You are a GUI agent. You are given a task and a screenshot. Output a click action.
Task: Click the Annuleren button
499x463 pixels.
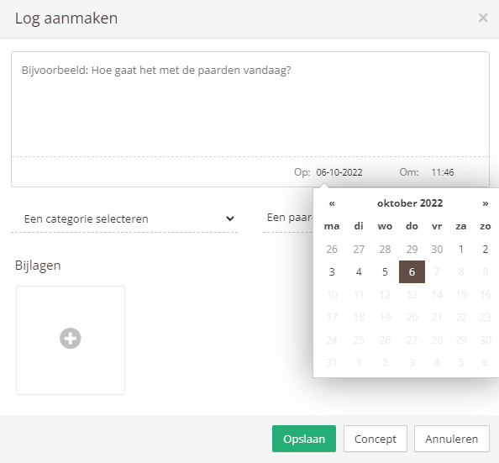click(x=452, y=439)
